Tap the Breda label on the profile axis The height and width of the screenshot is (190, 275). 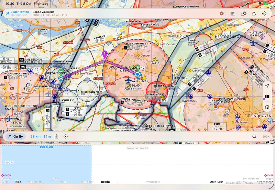[106, 182]
